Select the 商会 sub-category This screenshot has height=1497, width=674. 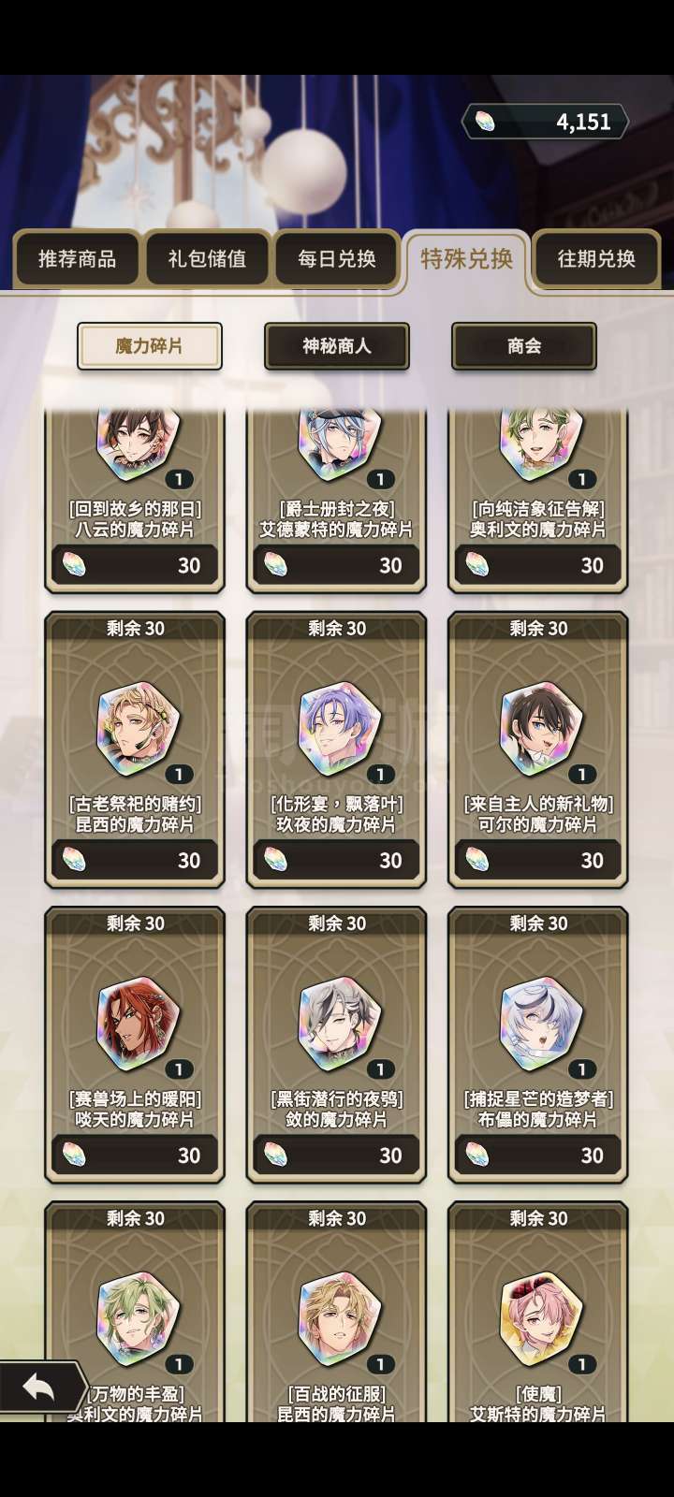pos(524,346)
